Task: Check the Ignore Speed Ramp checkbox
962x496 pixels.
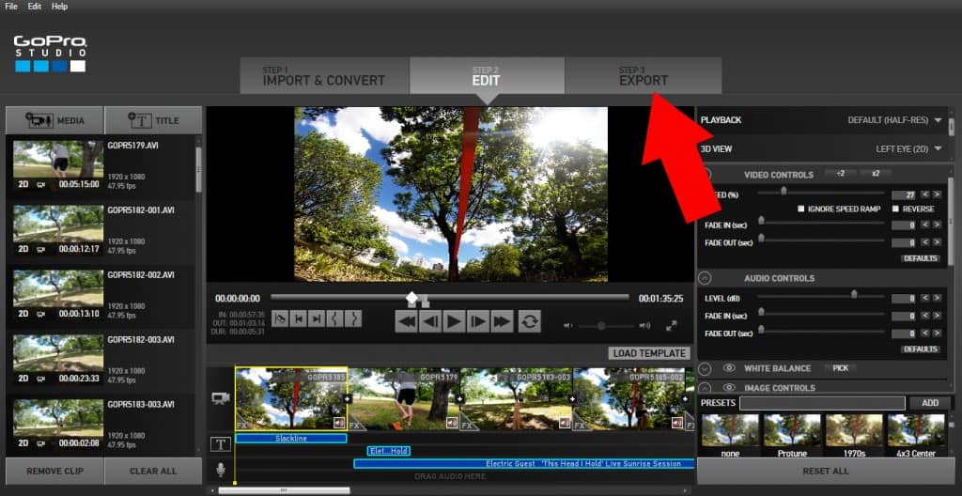Action: pyautogui.click(x=801, y=209)
